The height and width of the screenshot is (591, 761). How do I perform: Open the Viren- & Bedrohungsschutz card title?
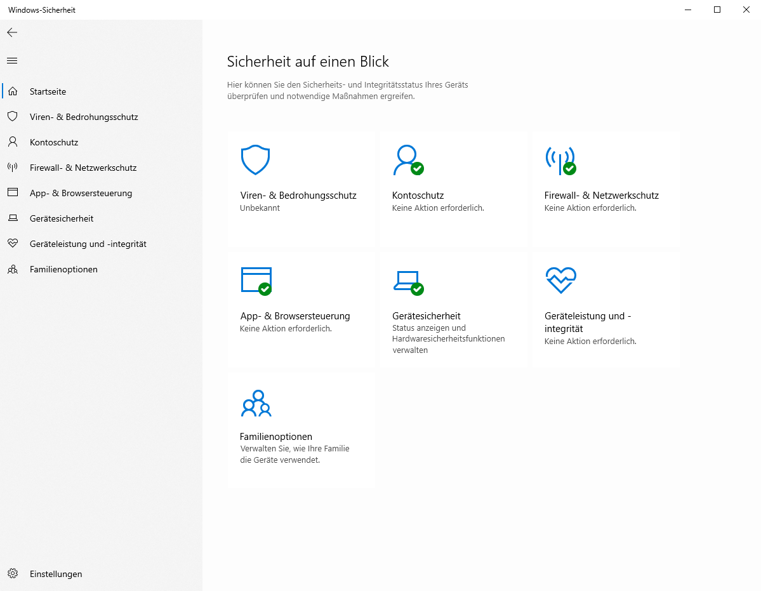[x=298, y=195]
